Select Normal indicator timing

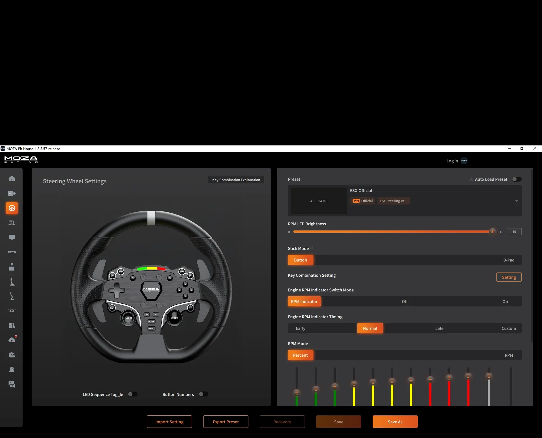point(370,328)
